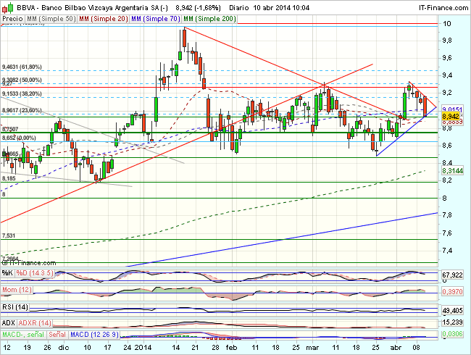
Task: Select the MM (Simple 200) legend tab
Action: click(209, 19)
